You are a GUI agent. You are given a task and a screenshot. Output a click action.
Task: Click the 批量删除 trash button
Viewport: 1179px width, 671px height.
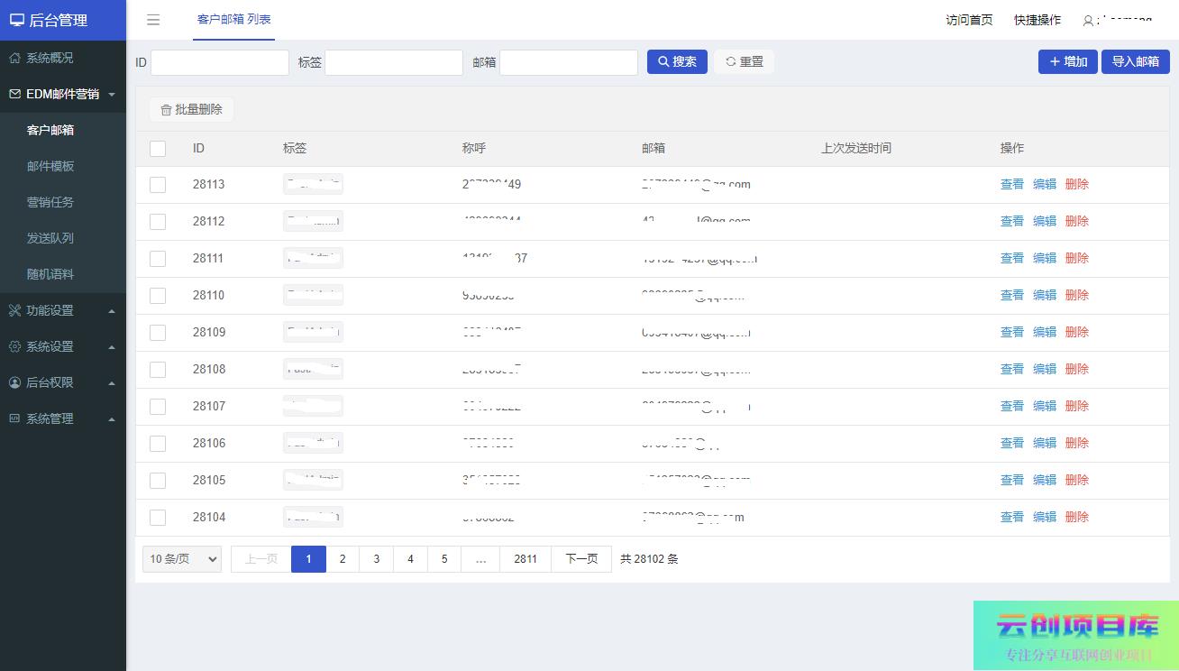click(x=191, y=110)
